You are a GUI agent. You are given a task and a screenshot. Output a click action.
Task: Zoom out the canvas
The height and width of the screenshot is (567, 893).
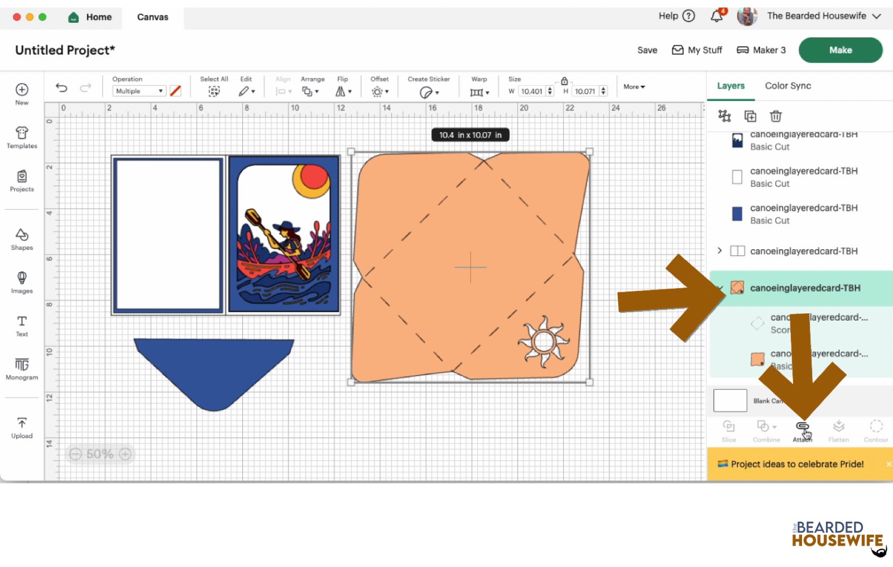click(75, 454)
